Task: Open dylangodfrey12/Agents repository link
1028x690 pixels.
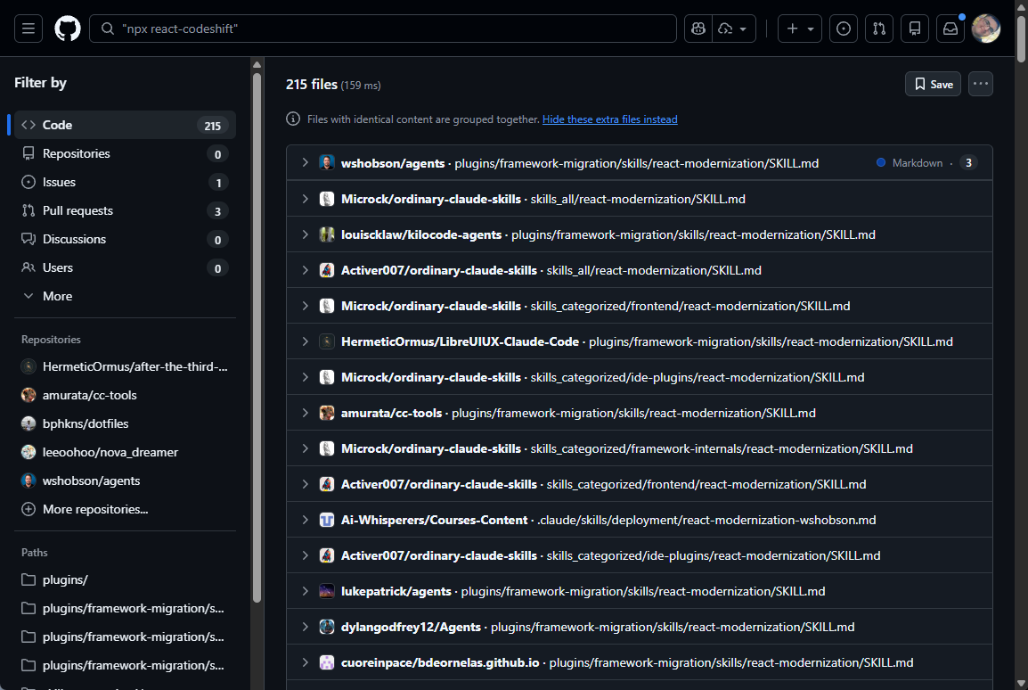Action: point(411,627)
